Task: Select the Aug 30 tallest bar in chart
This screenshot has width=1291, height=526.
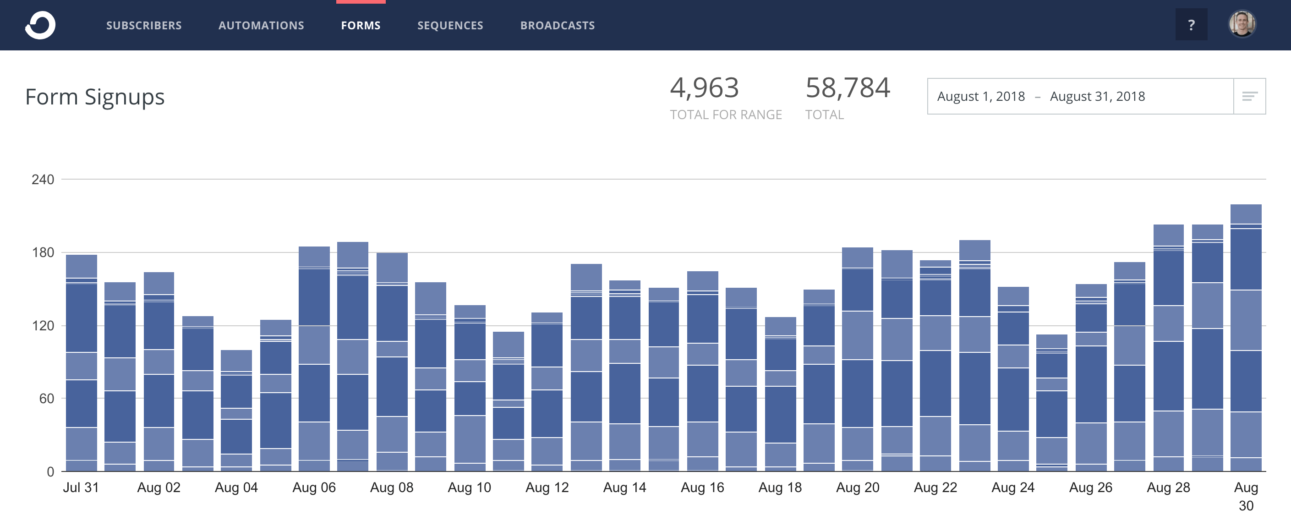Action: 1246,338
